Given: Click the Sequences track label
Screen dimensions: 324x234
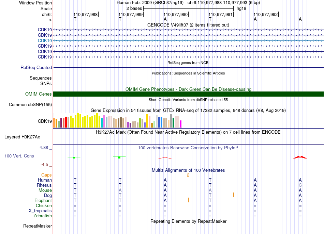Looking at the screenshot, I should [41, 78].
